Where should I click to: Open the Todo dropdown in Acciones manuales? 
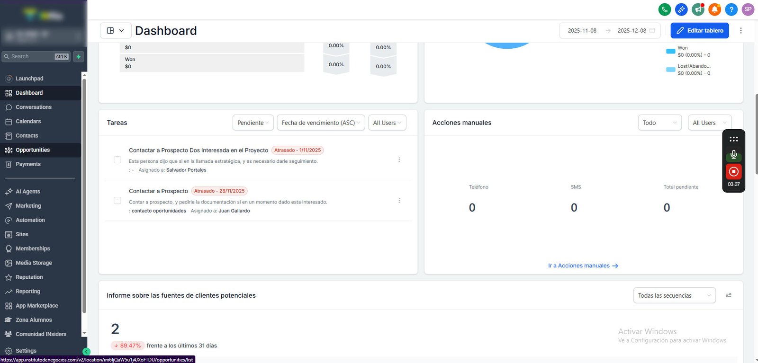coord(659,123)
